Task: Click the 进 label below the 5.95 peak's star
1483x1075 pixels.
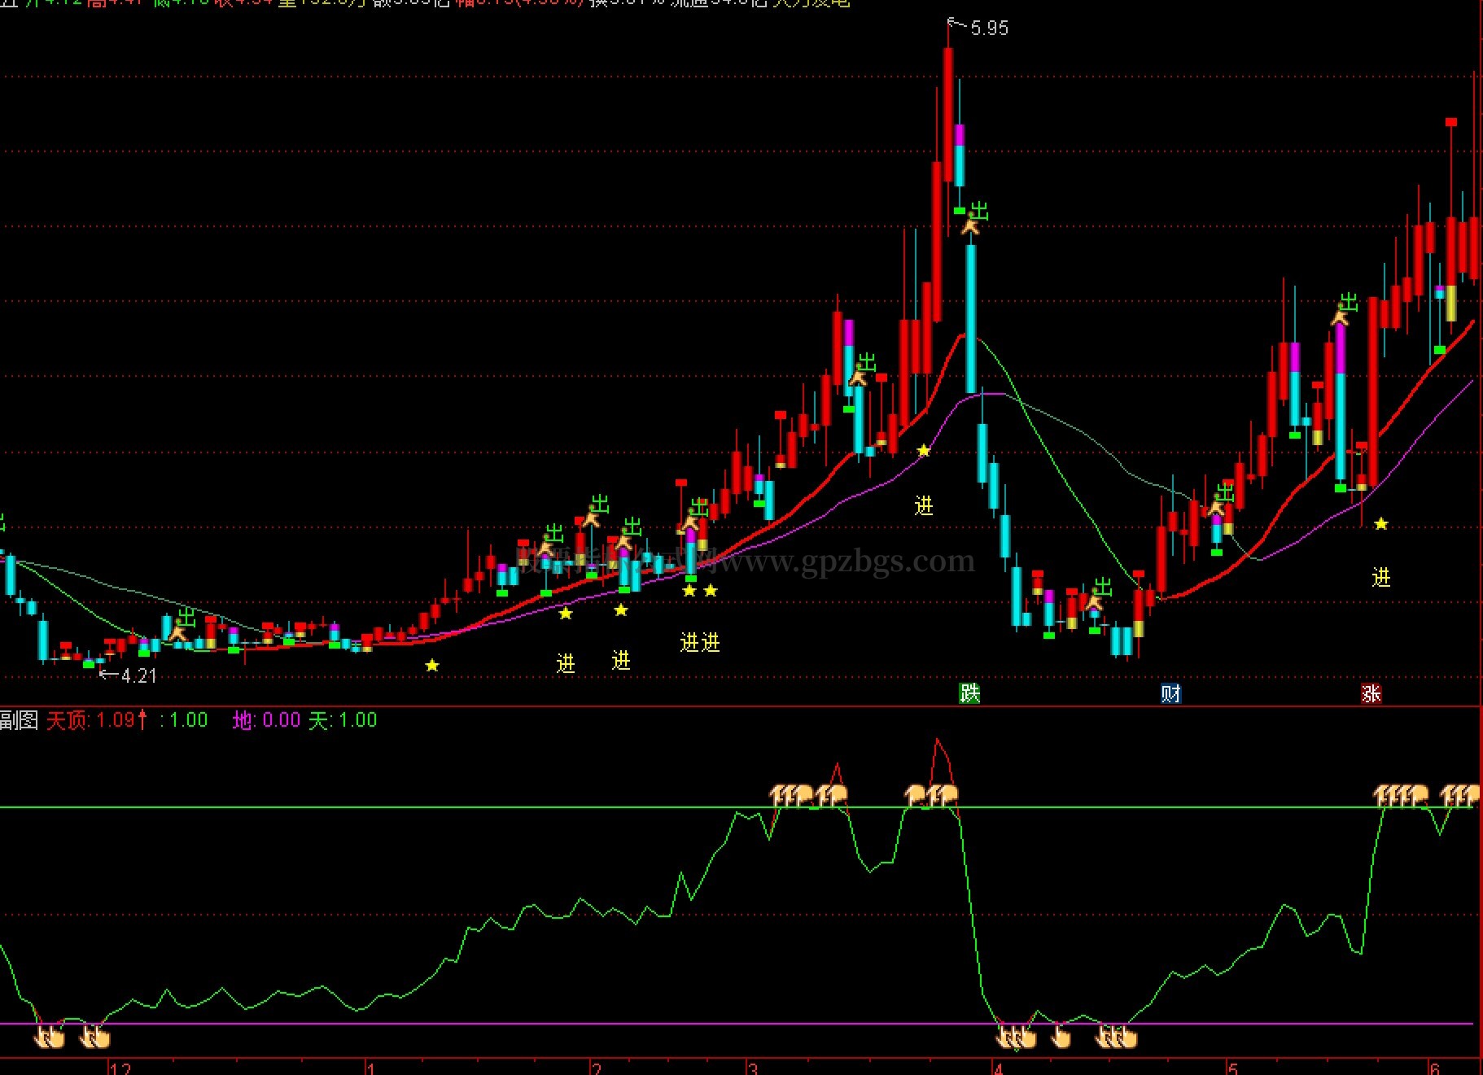Action: click(x=924, y=506)
